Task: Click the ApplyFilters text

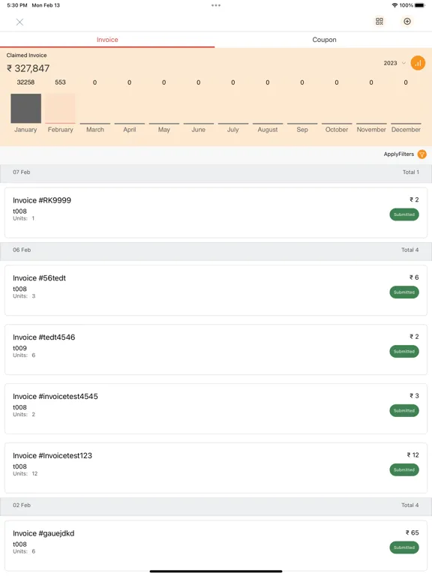Action: [398, 154]
